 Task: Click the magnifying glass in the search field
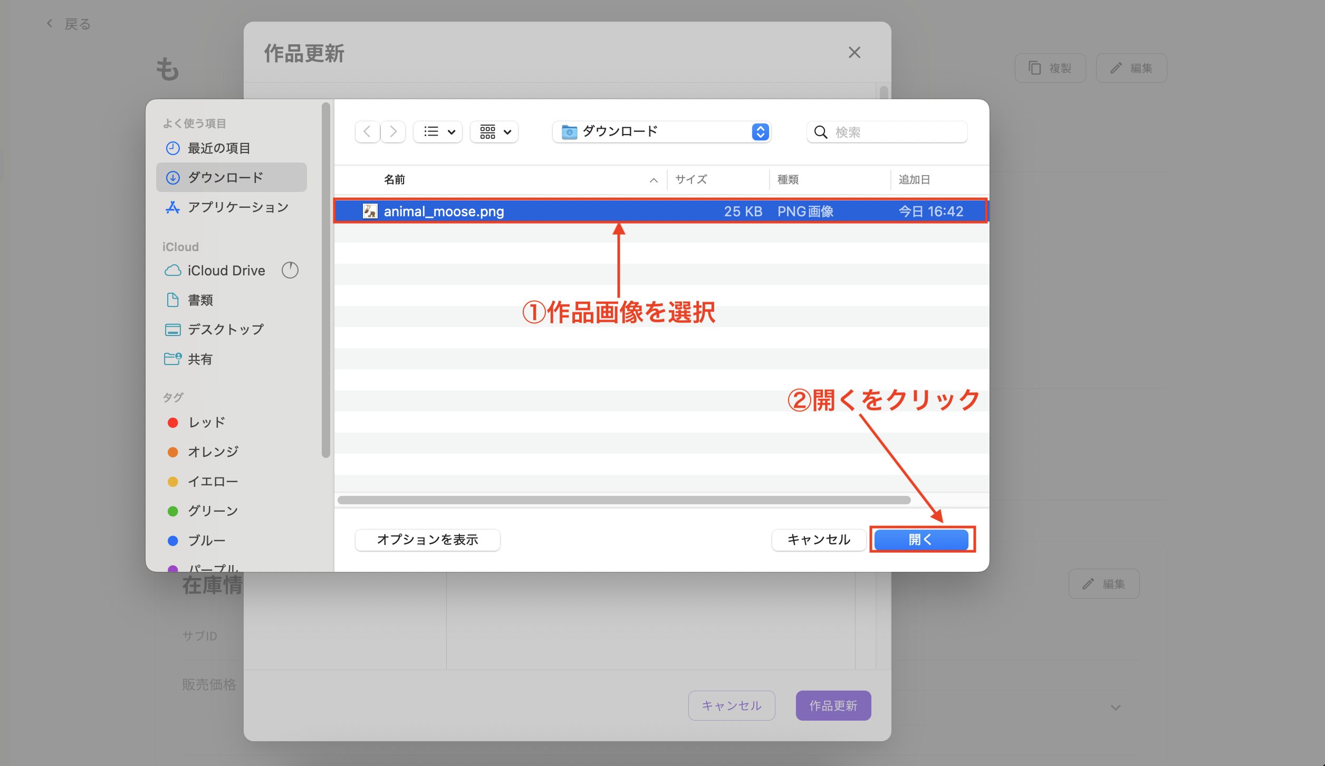tap(821, 132)
